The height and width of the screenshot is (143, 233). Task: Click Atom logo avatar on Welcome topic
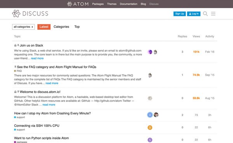tap(150, 98)
